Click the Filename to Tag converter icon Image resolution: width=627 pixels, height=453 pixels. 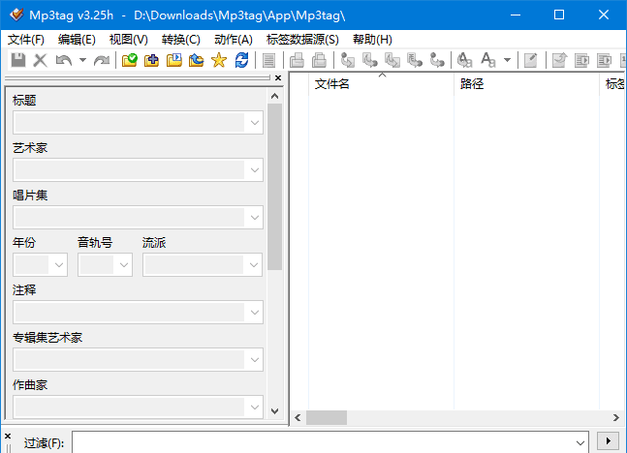370,60
